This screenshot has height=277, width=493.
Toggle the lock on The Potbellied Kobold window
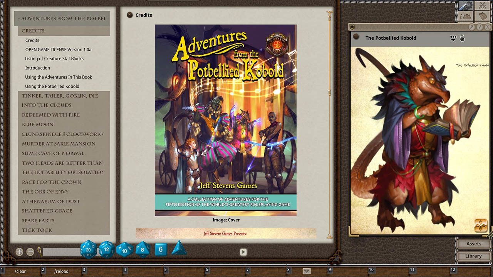click(462, 38)
